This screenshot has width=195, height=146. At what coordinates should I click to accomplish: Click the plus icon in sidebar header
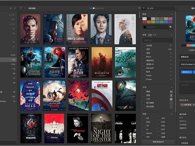pyautogui.click(x=15, y=8)
